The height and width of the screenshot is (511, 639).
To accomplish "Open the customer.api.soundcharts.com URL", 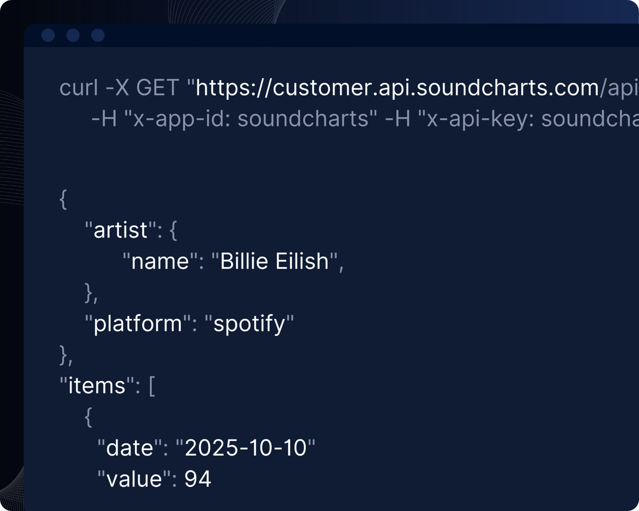I will pyautogui.click(x=398, y=88).
